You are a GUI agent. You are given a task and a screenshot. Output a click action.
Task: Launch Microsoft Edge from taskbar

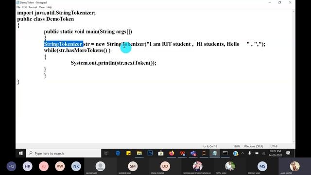pos(118,153)
